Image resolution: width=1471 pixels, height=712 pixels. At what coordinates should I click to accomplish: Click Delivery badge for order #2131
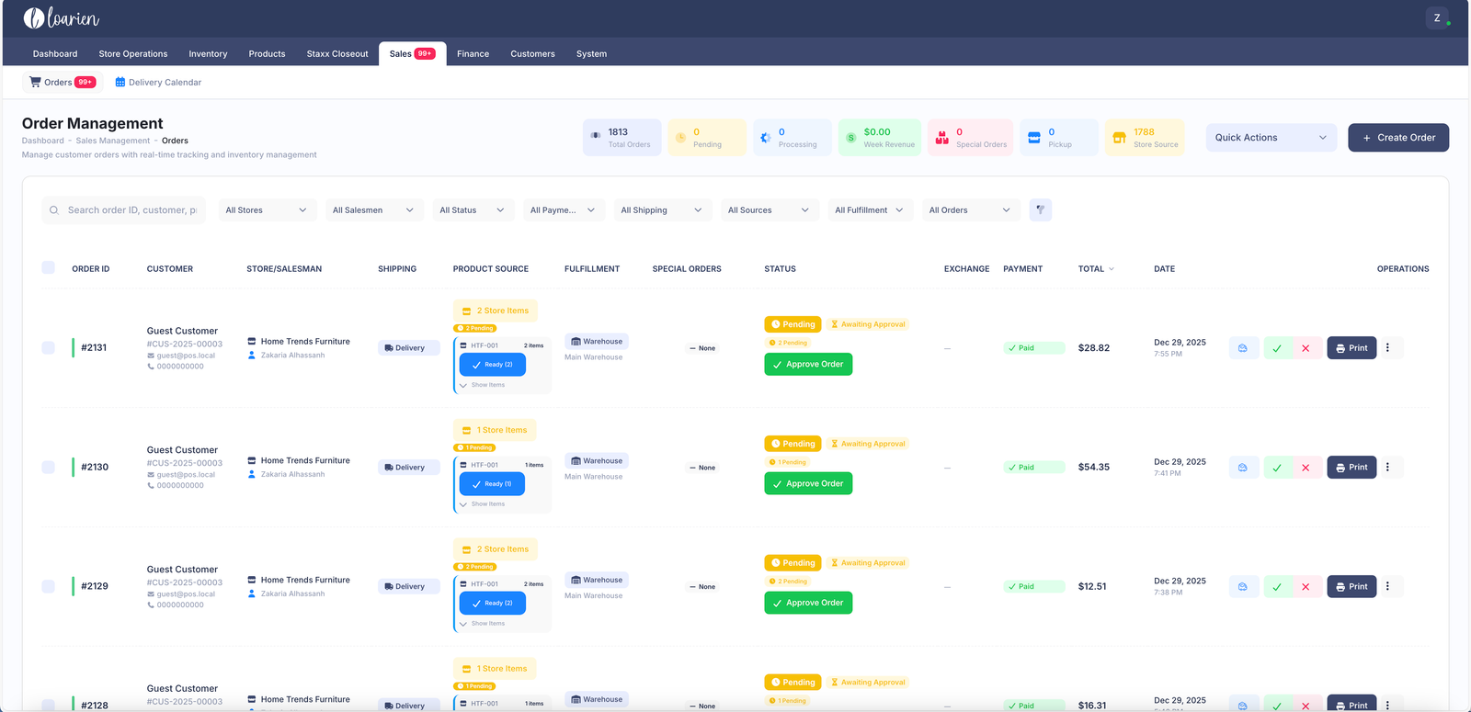coord(409,348)
